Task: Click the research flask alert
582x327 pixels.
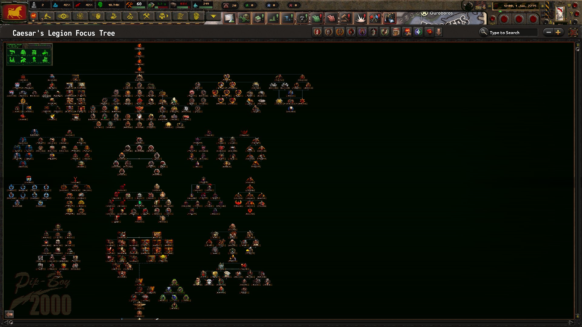Action: tap(230, 18)
